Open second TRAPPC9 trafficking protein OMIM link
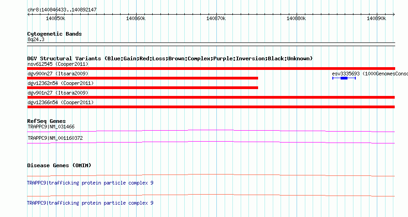This screenshot has width=408, height=217. click(90, 203)
